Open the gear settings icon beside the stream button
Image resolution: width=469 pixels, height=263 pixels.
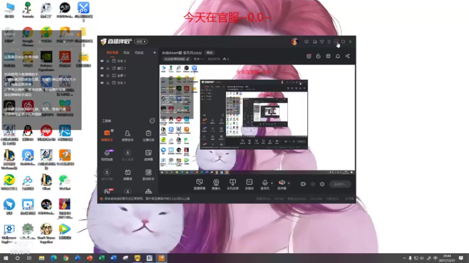point(322,184)
